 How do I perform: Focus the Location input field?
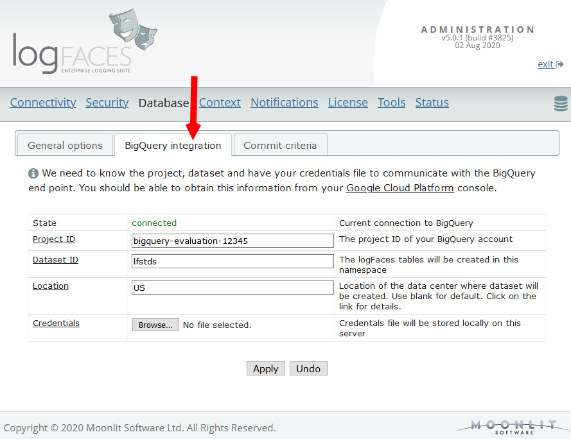click(233, 287)
